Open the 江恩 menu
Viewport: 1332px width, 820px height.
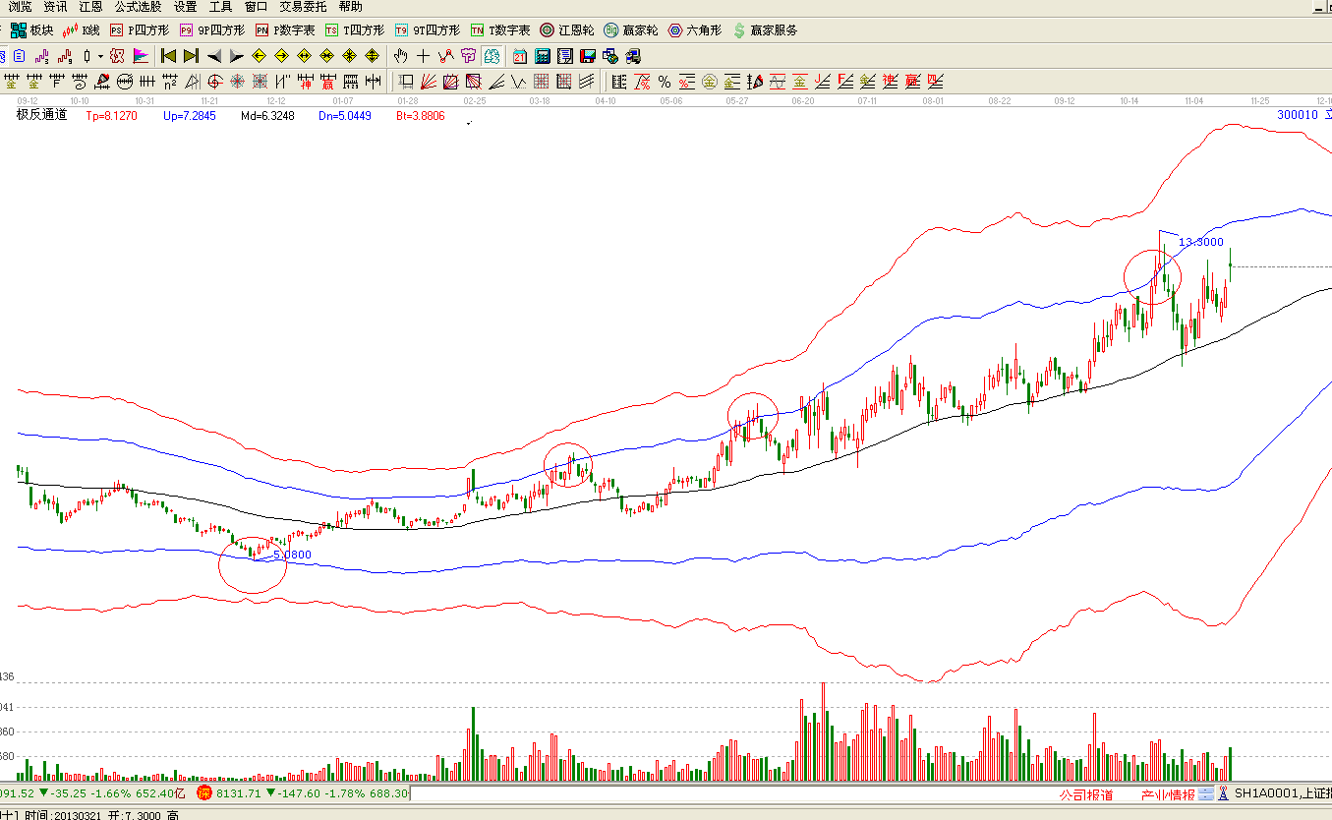click(90, 7)
